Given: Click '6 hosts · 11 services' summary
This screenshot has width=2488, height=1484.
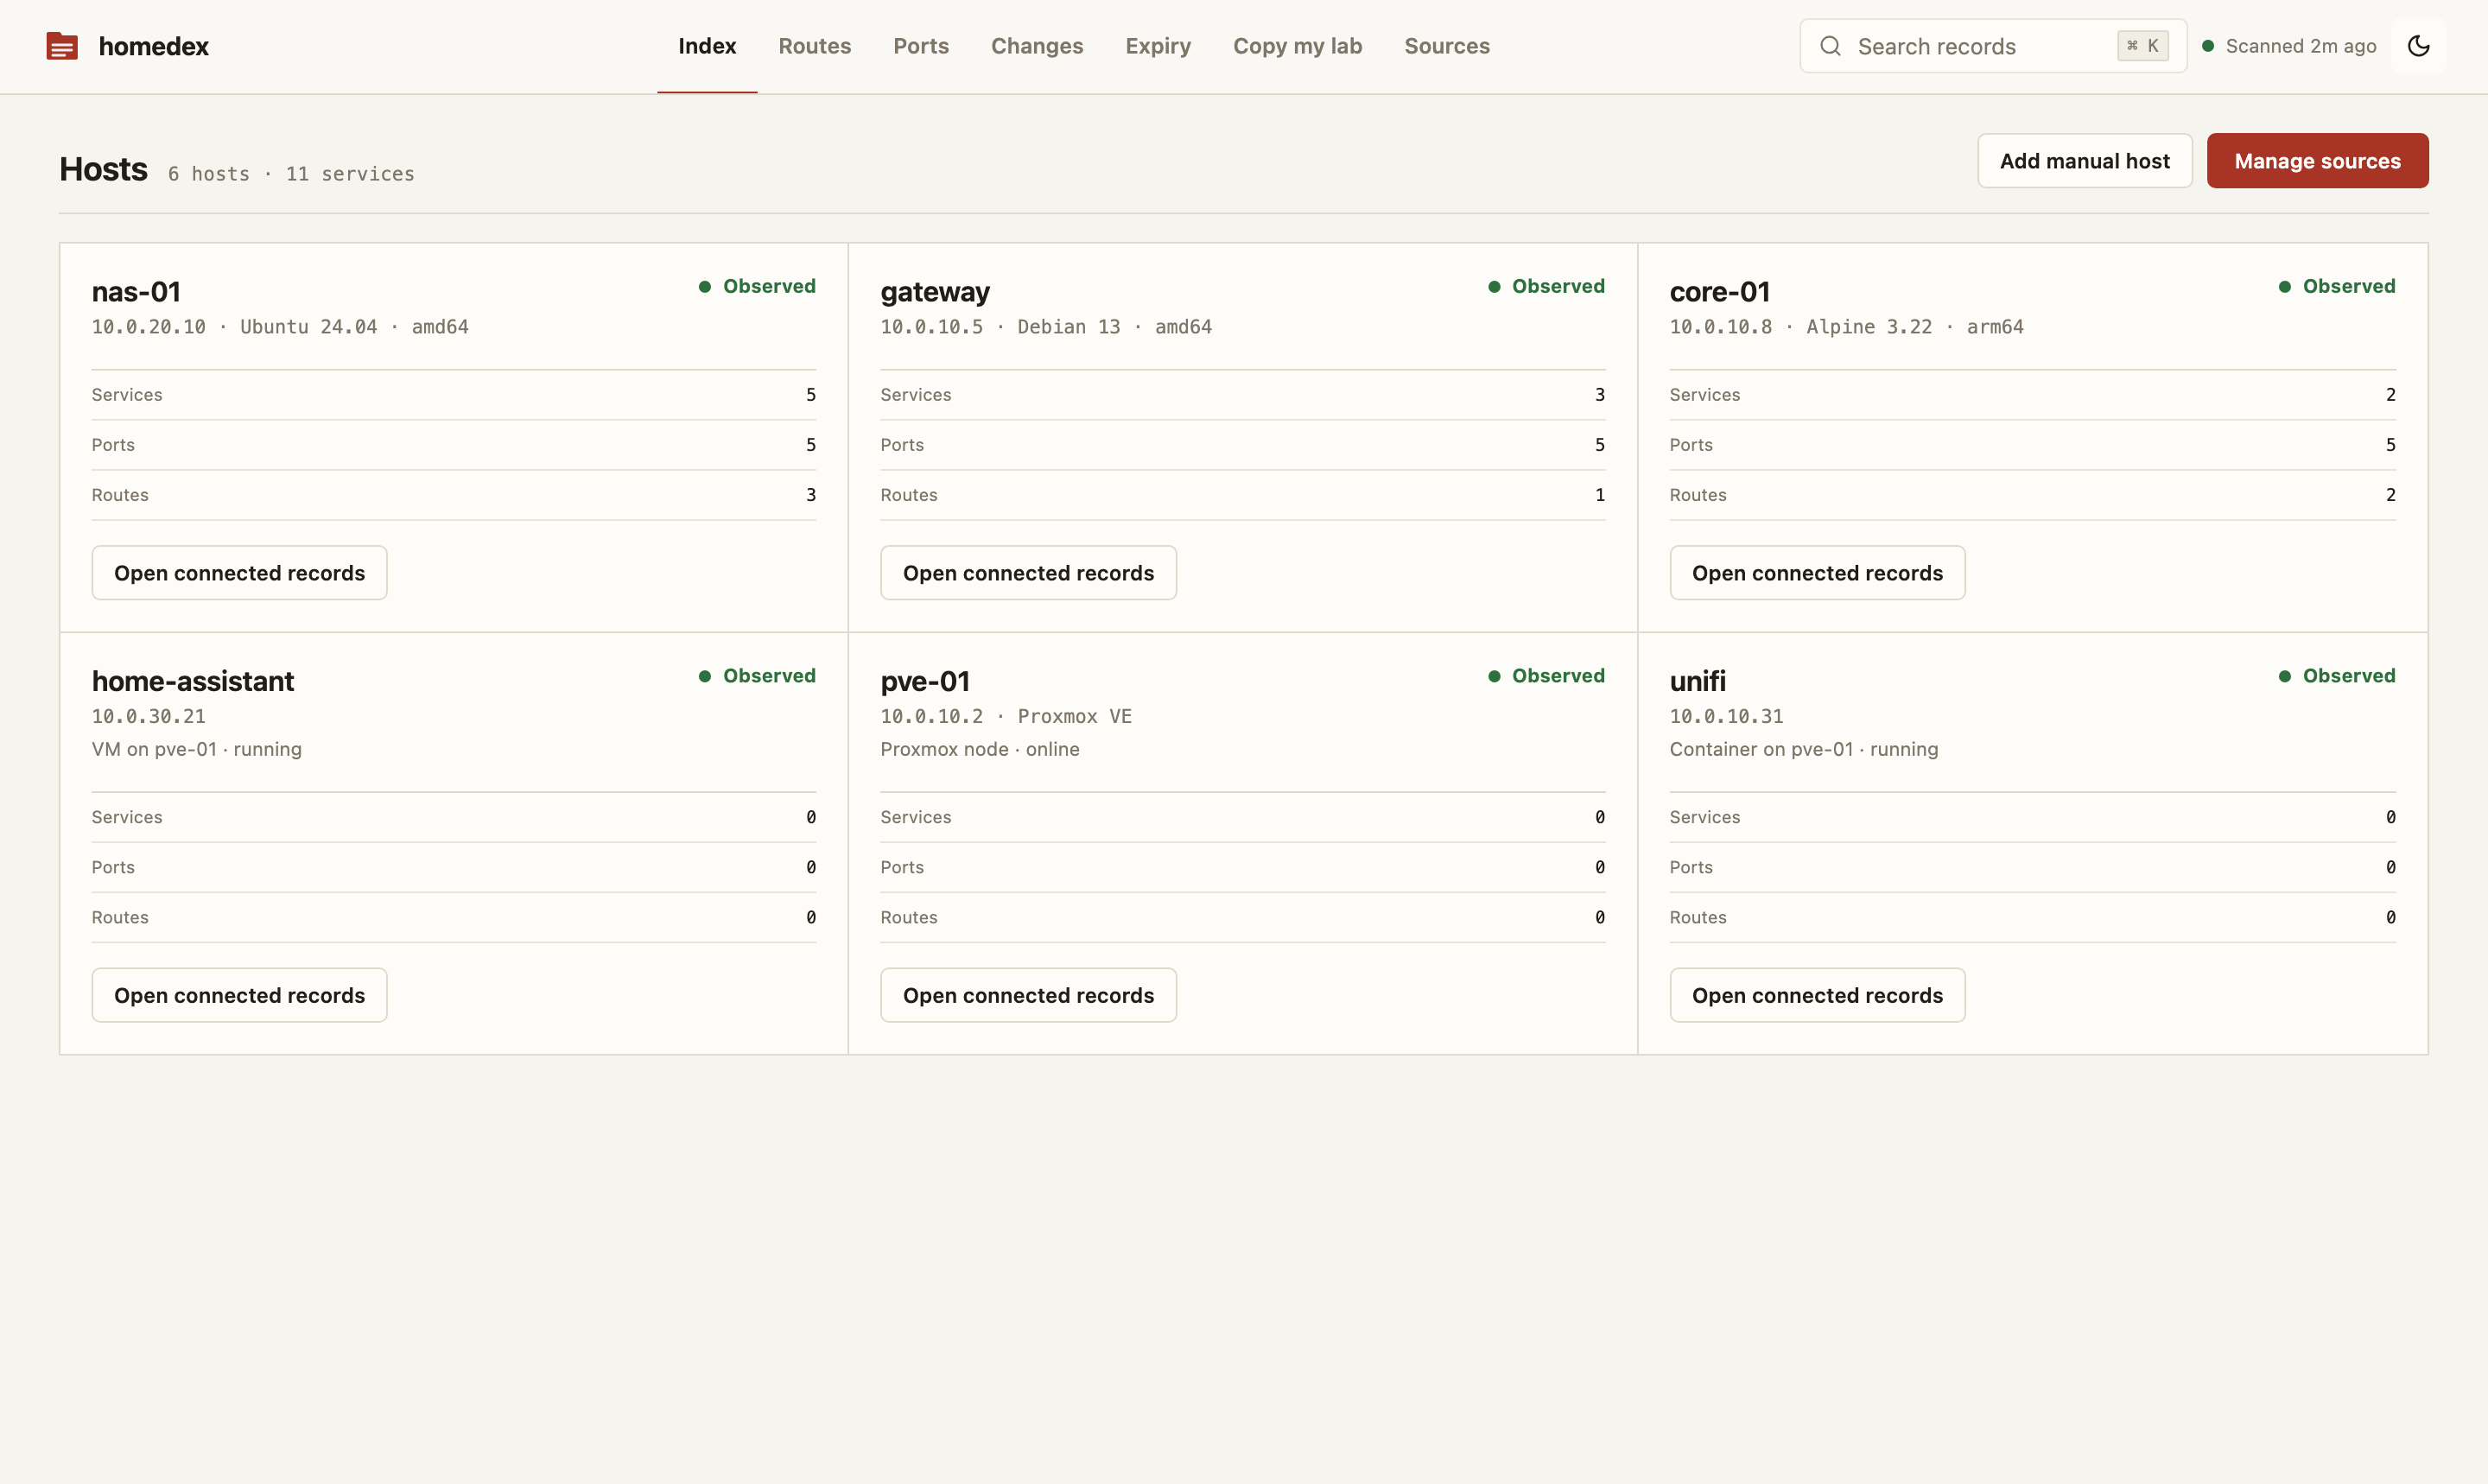Looking at the screenshot, I should [x=291, y=174].
